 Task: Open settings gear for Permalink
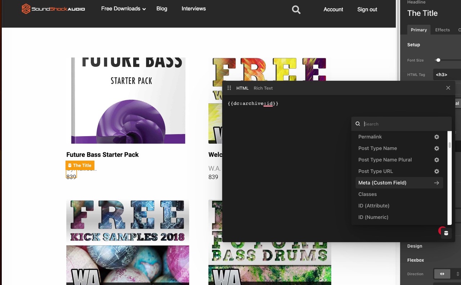437,137
